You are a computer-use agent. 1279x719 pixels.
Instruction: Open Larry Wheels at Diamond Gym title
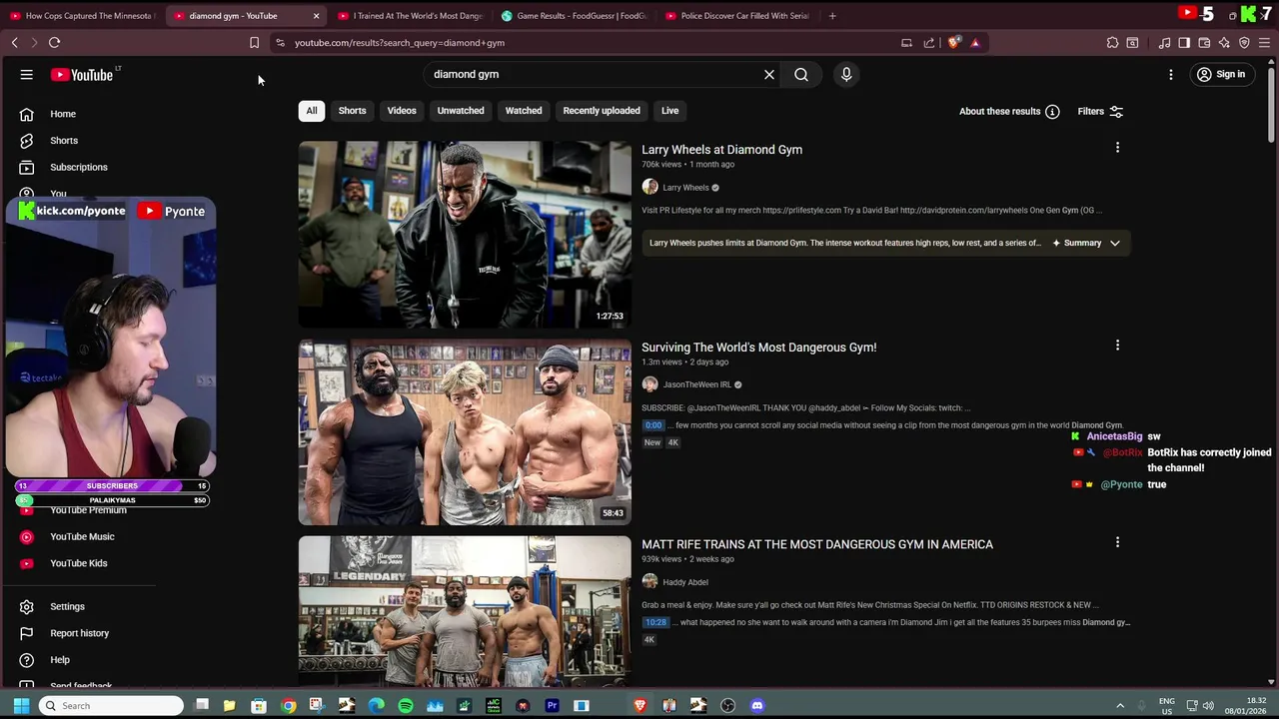coord(721,150)
